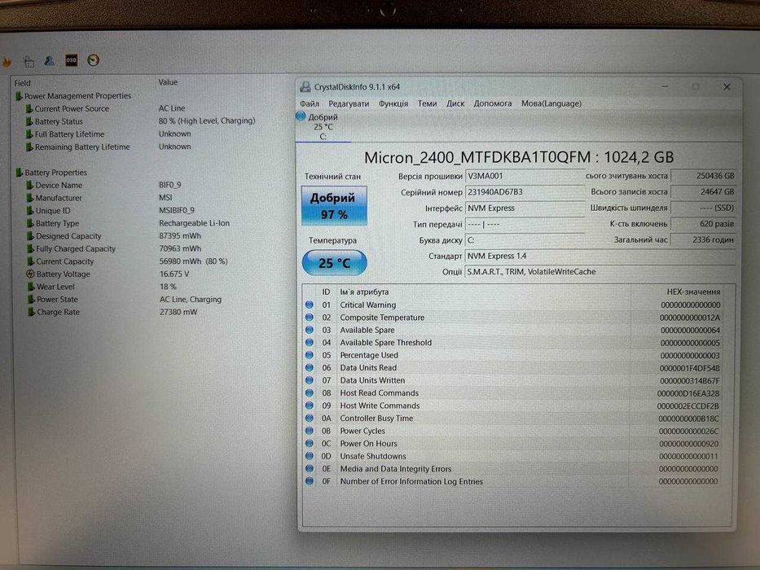Select the Host Read Commands attribute row
This screenshot has height=570, width=760.
point(514,393)
